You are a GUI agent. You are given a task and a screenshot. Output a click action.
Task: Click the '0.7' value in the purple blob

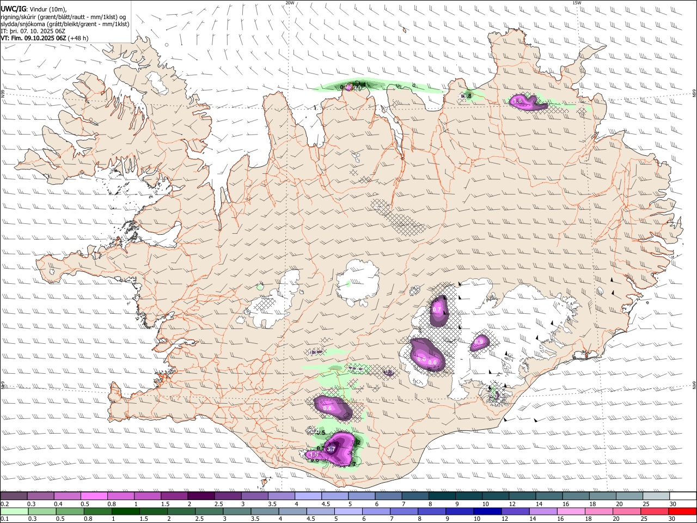pos(437,309)
